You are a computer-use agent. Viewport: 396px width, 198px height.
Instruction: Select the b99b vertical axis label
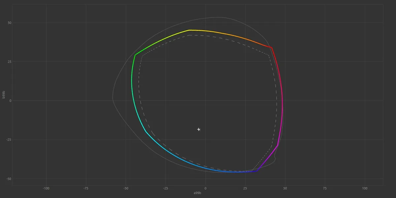[4, 95]
